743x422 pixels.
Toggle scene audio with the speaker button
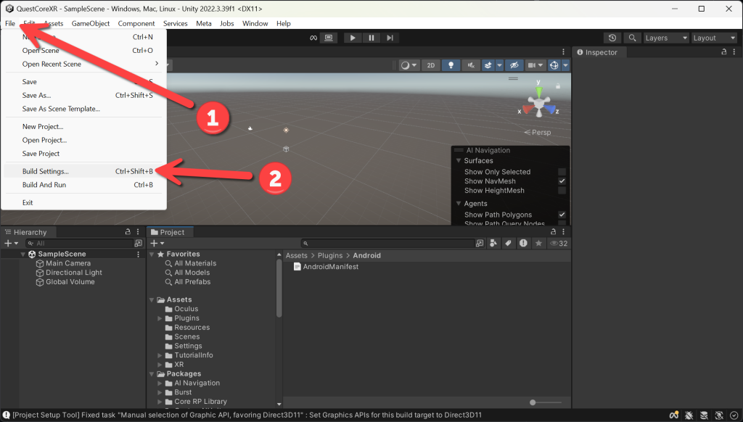pos(470,65)
